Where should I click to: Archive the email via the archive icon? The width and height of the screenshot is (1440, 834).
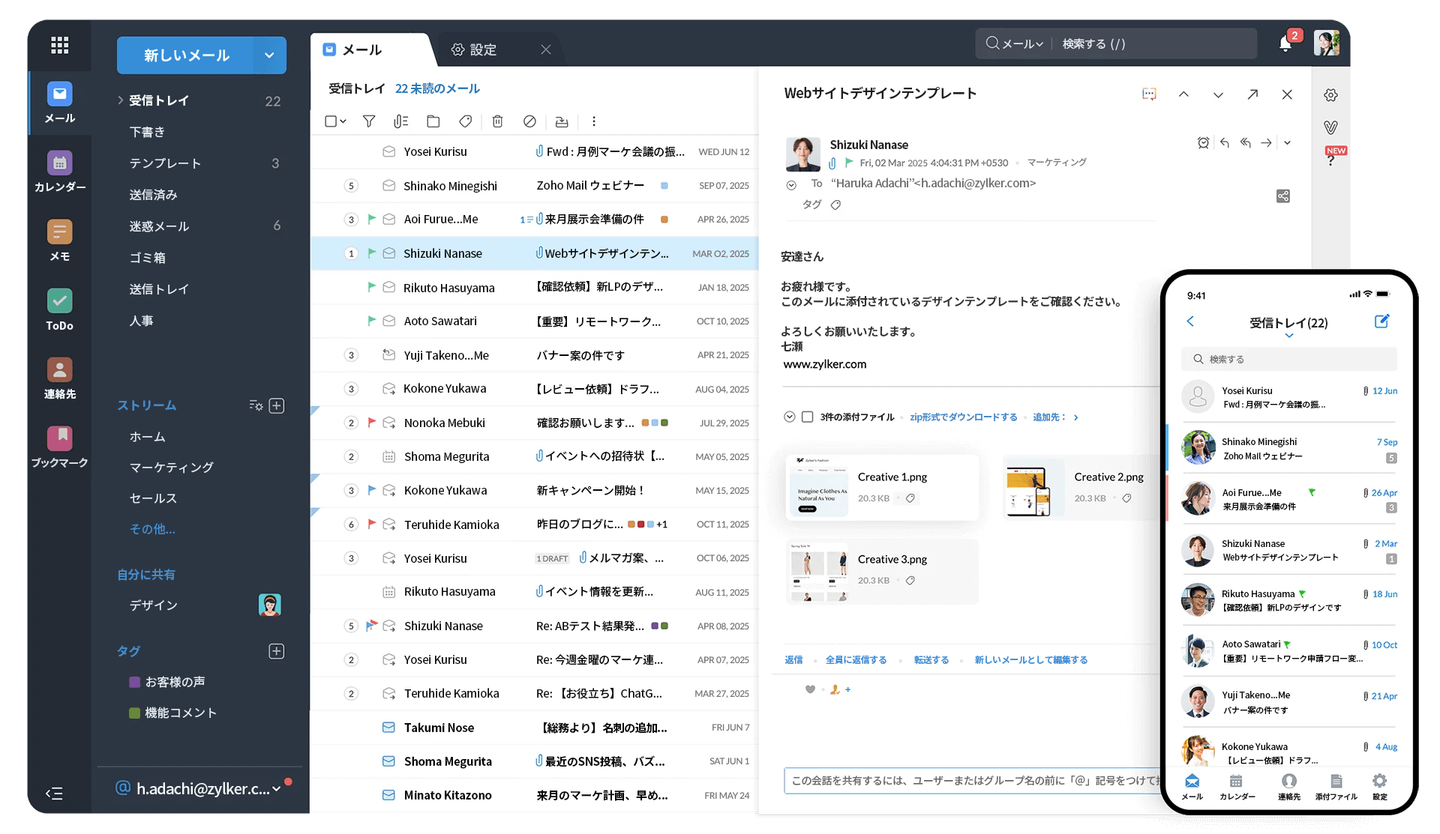click(561, 121)
